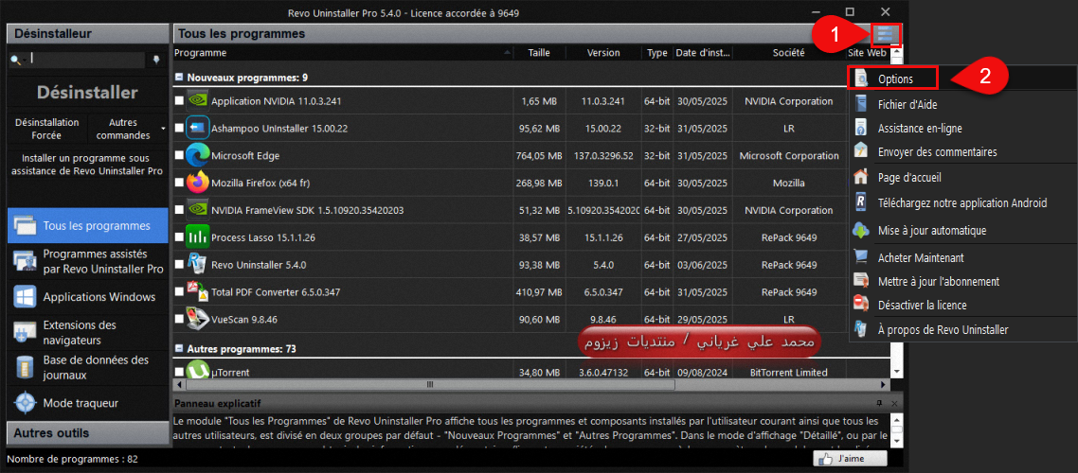The width and height of the screenshot is (1078, 473).
Task: Collapse the Autres programmes group
Action: (179, 349)
